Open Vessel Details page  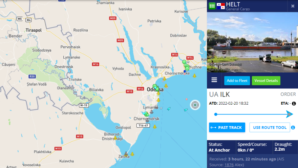(x=266, y=81)
